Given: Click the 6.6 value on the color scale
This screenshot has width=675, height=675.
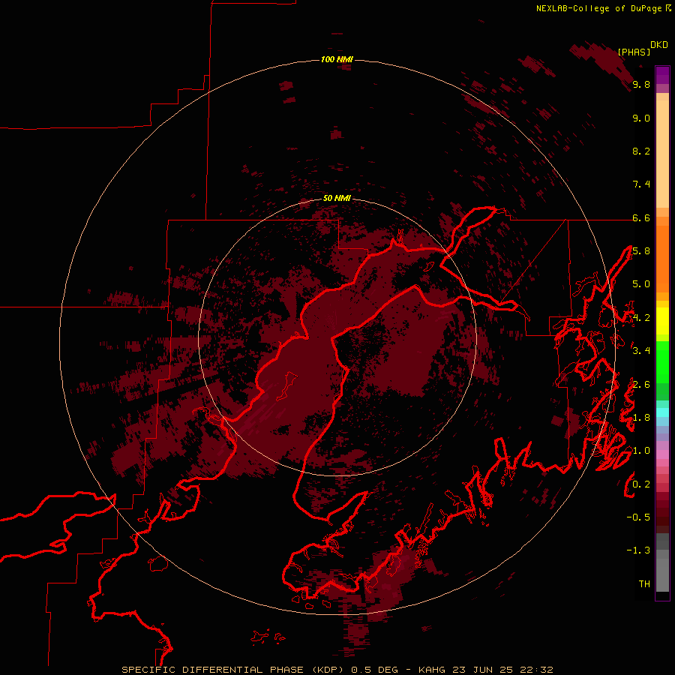Looking at the screenshot, I should [x=641, y=218].
